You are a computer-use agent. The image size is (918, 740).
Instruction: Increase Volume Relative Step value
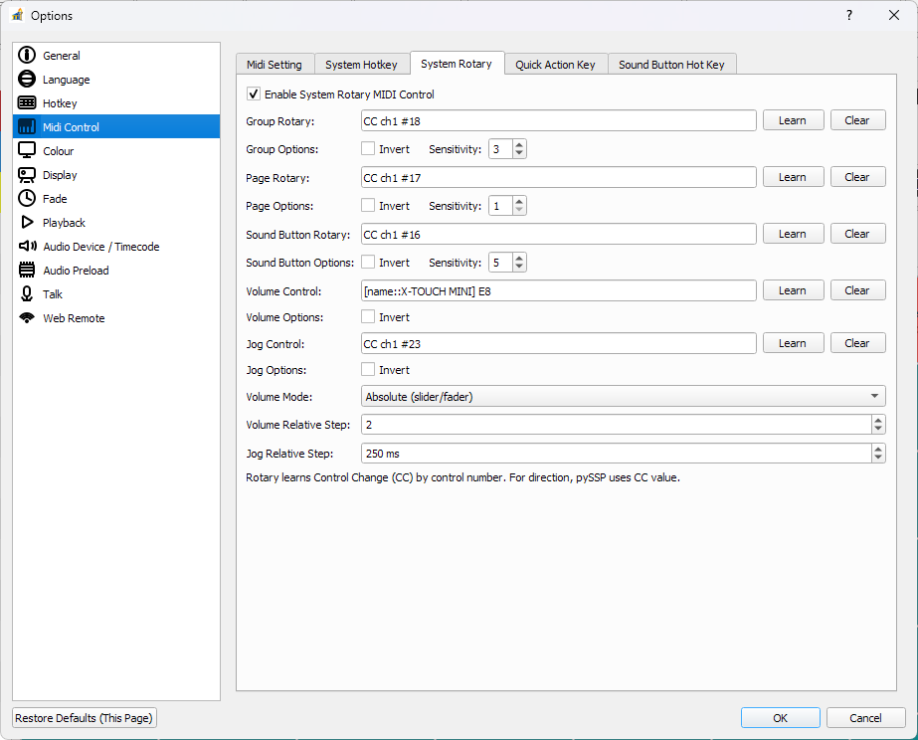[877, 420]
